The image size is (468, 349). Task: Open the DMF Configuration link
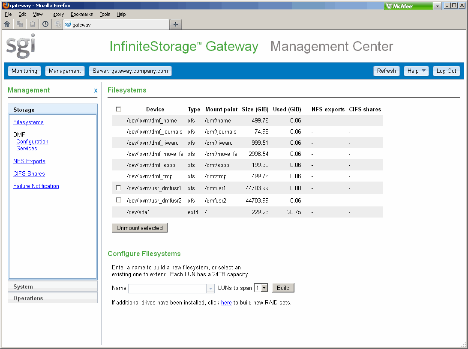click(32, 142)
